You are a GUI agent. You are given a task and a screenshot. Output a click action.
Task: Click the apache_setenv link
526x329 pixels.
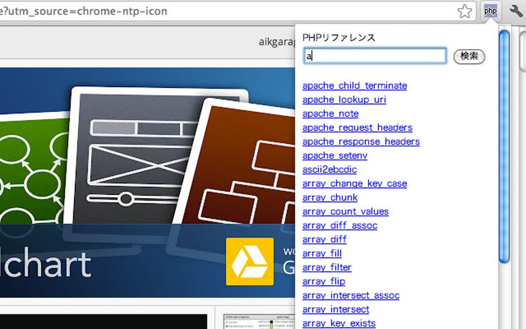[334, 155]
